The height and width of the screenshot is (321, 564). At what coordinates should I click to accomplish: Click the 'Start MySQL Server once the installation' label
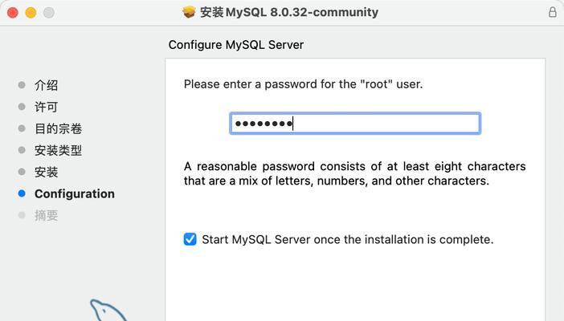347,239
